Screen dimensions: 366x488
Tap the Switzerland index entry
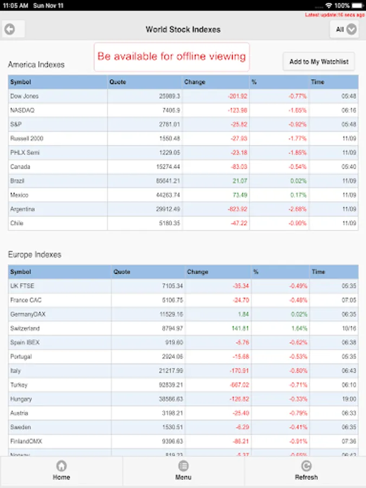pos(25,328)
